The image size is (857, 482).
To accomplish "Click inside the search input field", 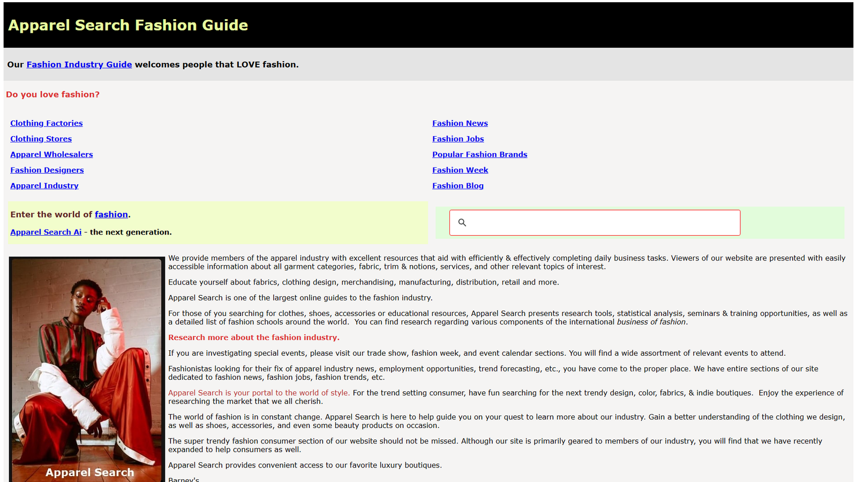I will point(600,223).
